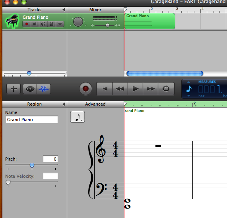Lock the Grand Piano track
227x218 pixels.
(52, 24)
